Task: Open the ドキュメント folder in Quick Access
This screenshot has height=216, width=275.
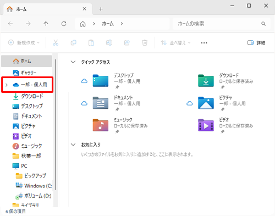Action: pyautogui.click(x=101, y=103)
